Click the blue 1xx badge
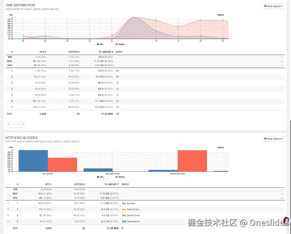 124,221
